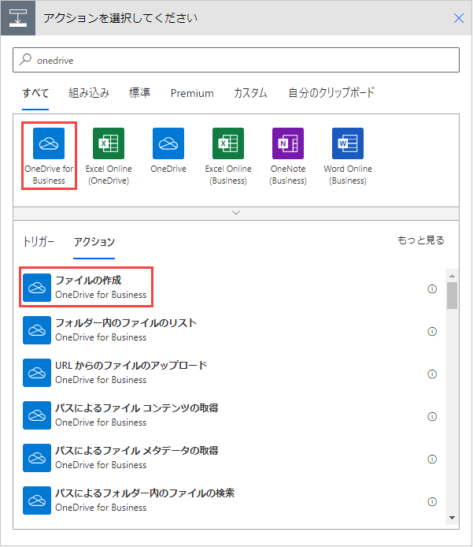Screen dimensions: 473x547
Task: Click the search field containing onedrive
Action: pyautogui.click(x=236, y=60)
